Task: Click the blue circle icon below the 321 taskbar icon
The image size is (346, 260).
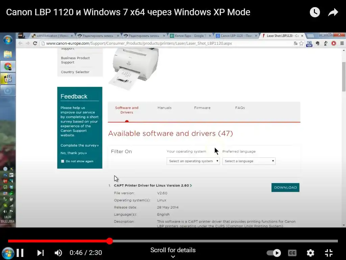Action: [x=8, y=91]
